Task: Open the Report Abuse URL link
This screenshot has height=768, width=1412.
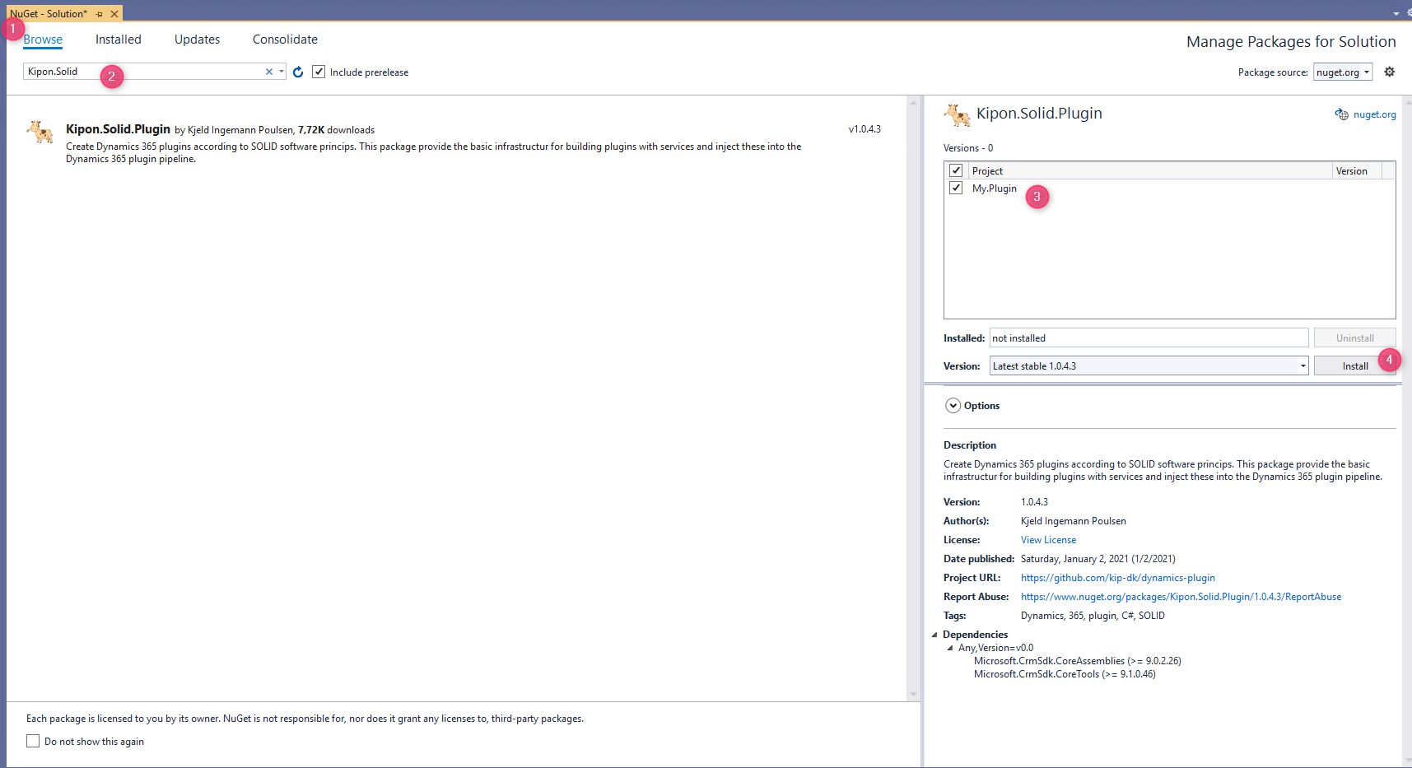Action: click(1181, 597)
